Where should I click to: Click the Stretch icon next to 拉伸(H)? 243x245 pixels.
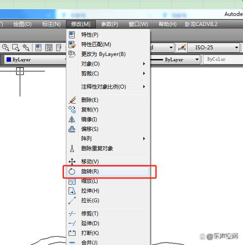coord(72,191)
